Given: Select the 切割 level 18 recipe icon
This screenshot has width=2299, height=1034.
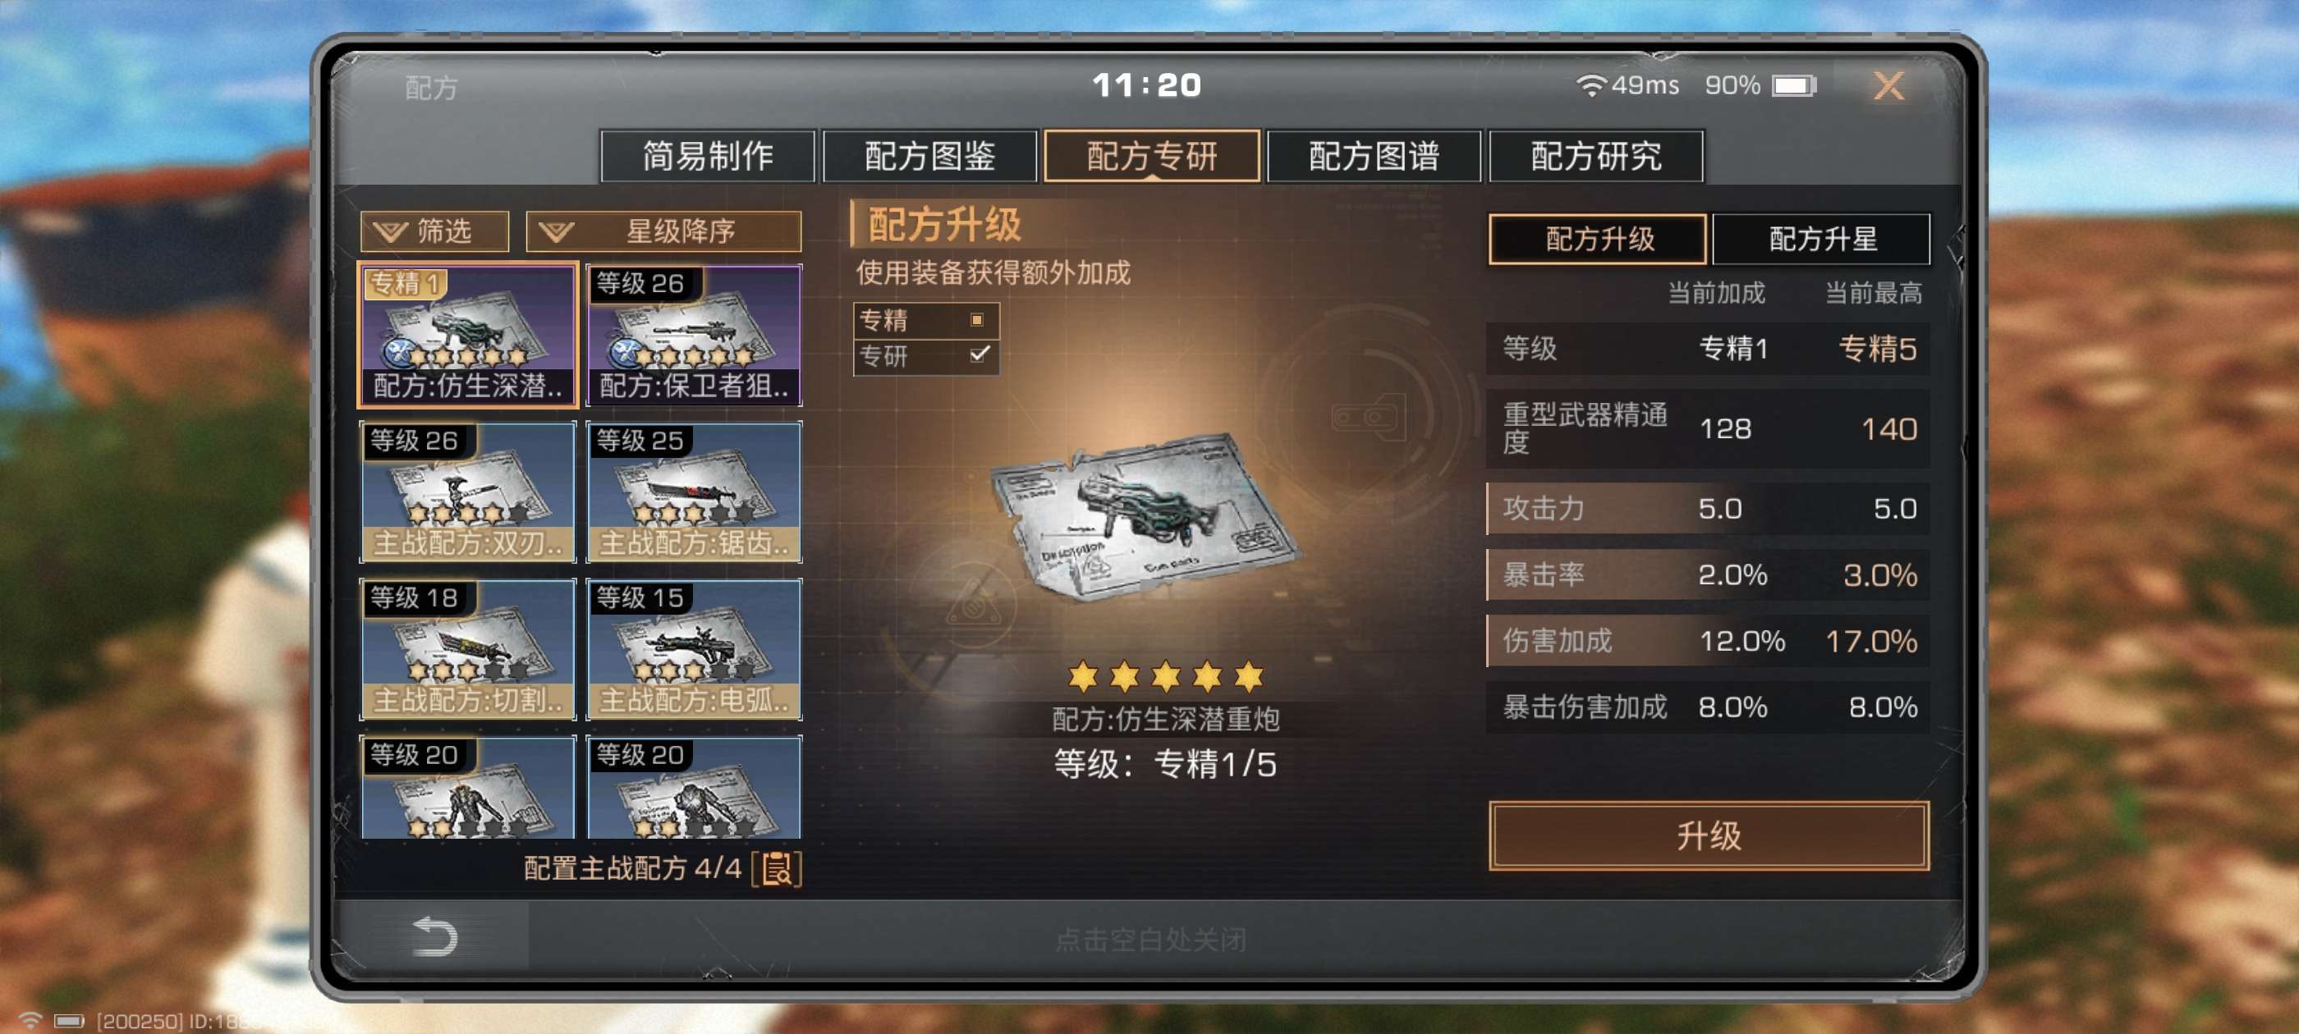Looking at the screenshot, I should [x=468, y=648].
